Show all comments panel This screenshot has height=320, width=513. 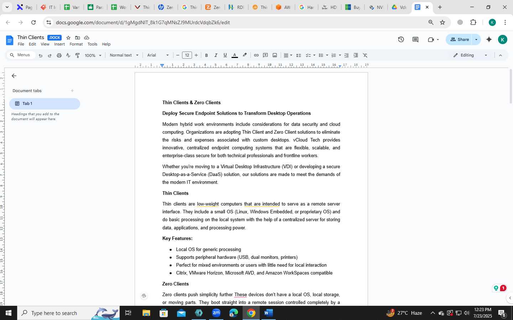click(x=415, y=39)
